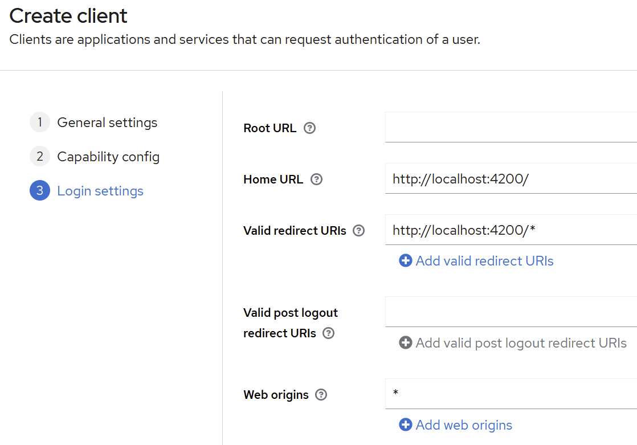Focus the Valid post logout redirect URIs field
The image size is (637, 445).
pyautogui.click(x=511, y=312)
